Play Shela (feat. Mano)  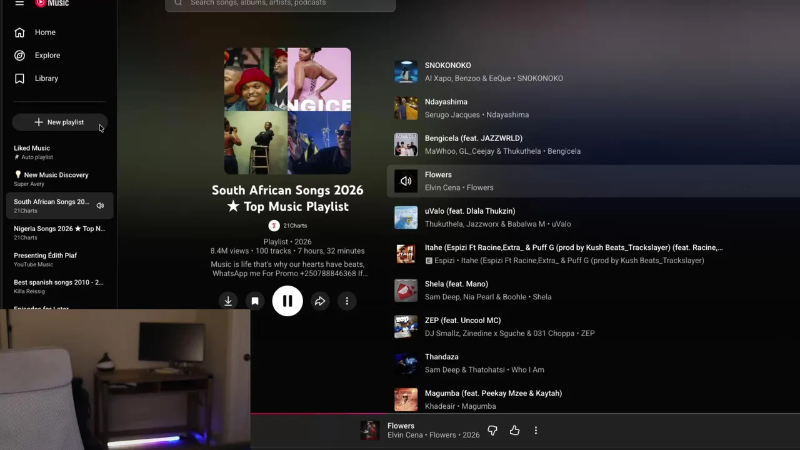tap(456, 284)
